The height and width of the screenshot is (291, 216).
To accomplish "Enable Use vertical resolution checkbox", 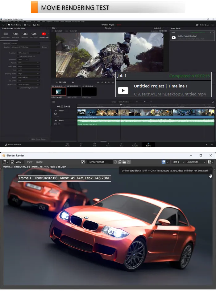I will click(18, 56).
